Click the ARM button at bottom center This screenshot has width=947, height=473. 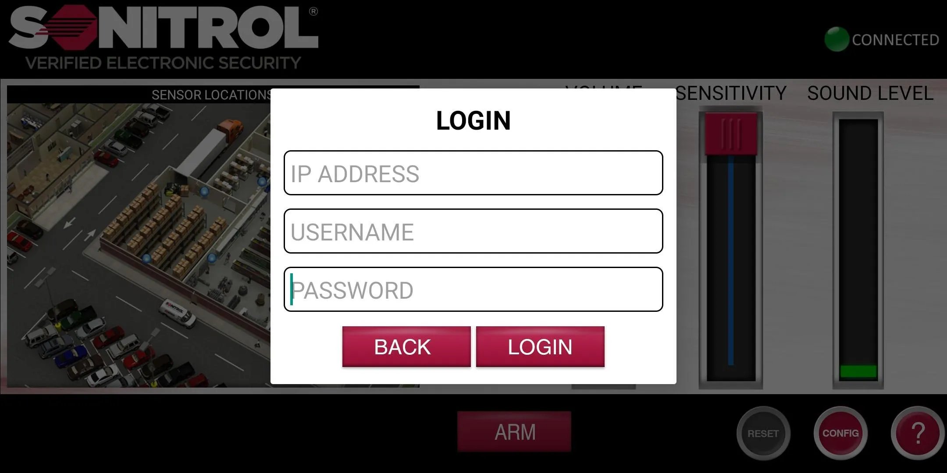(515, 433)
